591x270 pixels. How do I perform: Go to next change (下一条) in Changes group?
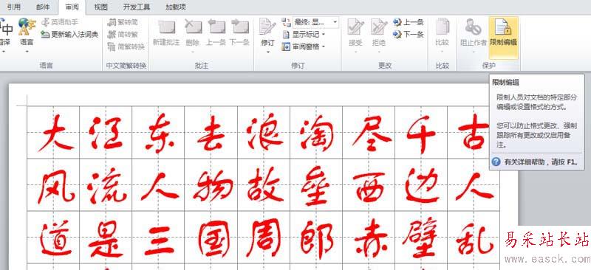point(409,34)
